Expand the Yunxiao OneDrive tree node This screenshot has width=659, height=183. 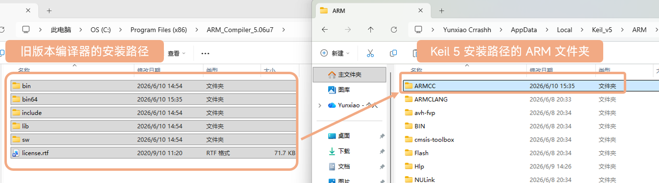pyautogui.click(x=320, y=105)
